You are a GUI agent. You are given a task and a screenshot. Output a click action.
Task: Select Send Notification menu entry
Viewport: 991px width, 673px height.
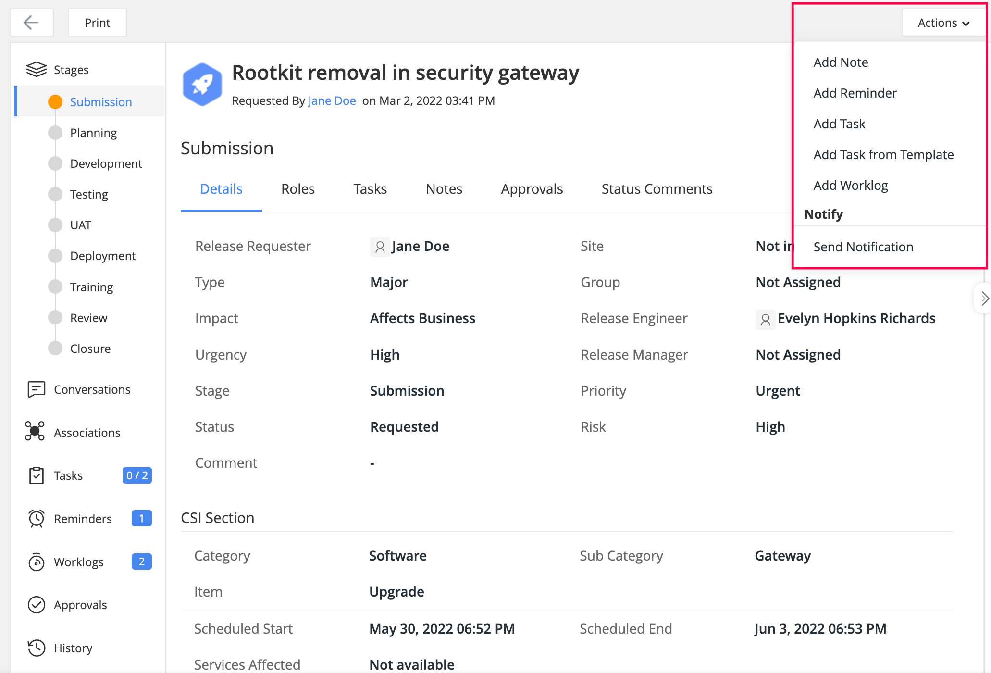(863, 247)
